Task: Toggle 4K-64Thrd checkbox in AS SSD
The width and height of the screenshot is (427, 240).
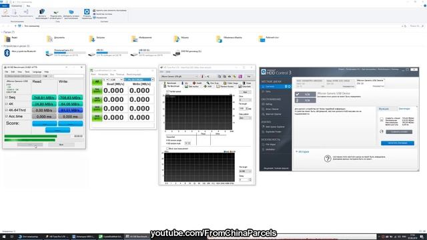Action: [7, 110]
